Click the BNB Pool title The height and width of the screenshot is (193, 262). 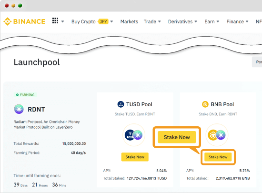click(222, 104)
